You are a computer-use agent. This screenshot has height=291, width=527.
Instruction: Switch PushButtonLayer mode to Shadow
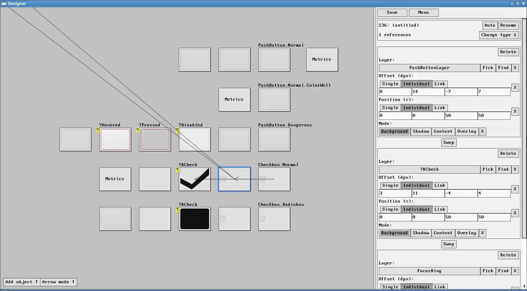[421, 131]
